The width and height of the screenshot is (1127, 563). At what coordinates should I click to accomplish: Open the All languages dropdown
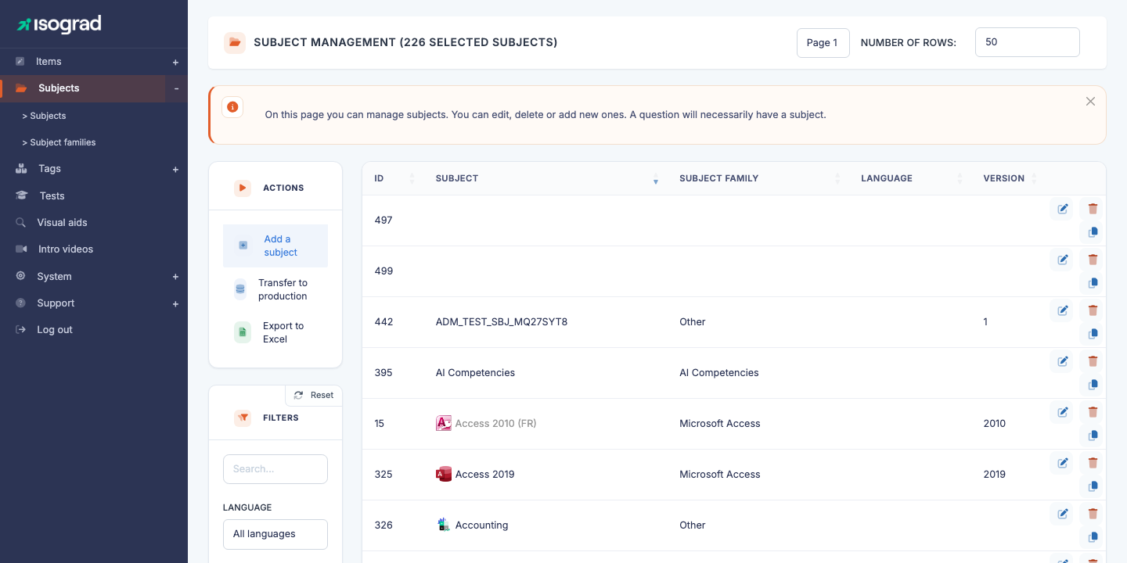(x=275, y=534)
